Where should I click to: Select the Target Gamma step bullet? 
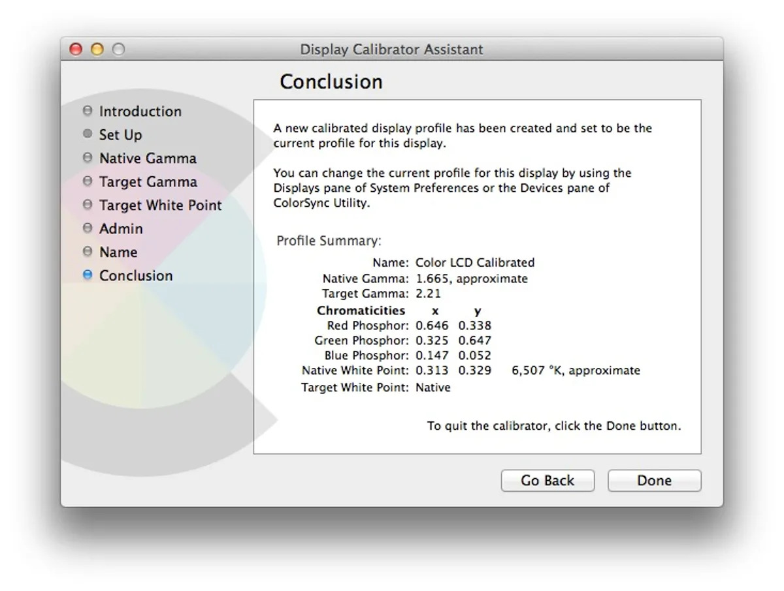[x=88, y=181]
